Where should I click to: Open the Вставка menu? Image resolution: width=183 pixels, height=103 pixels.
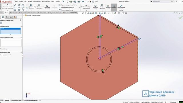point(30,2)
